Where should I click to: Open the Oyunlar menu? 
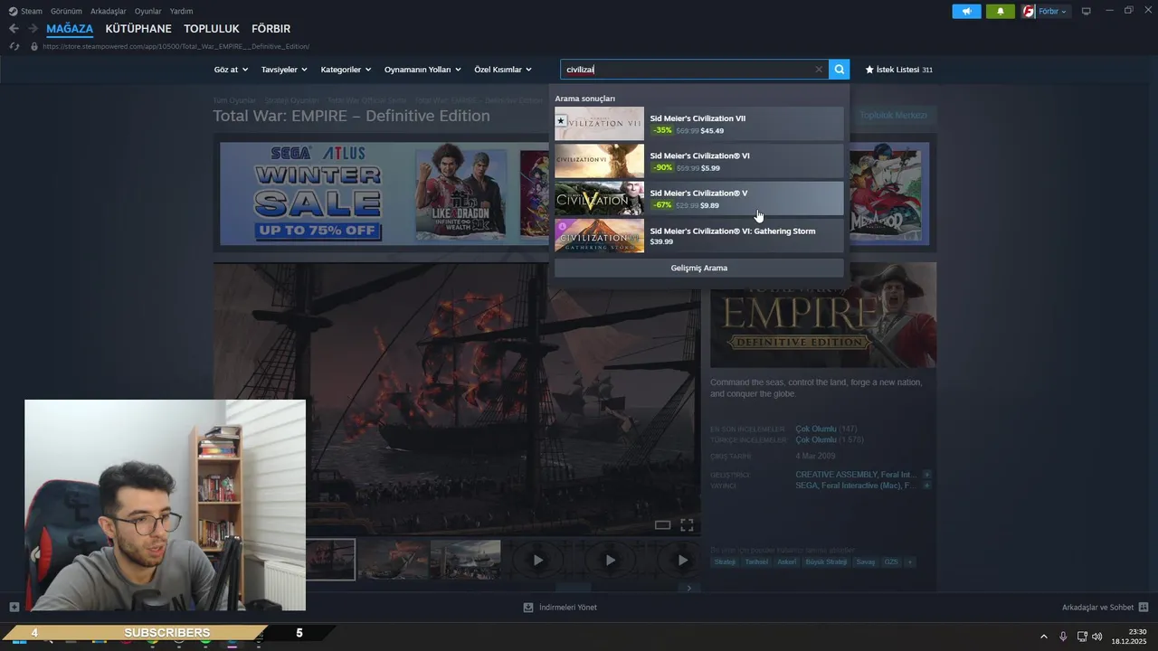pyautogui.click(x=148, y=11)
